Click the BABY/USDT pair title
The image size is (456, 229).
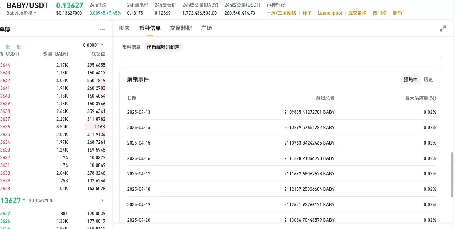point(27,5)
